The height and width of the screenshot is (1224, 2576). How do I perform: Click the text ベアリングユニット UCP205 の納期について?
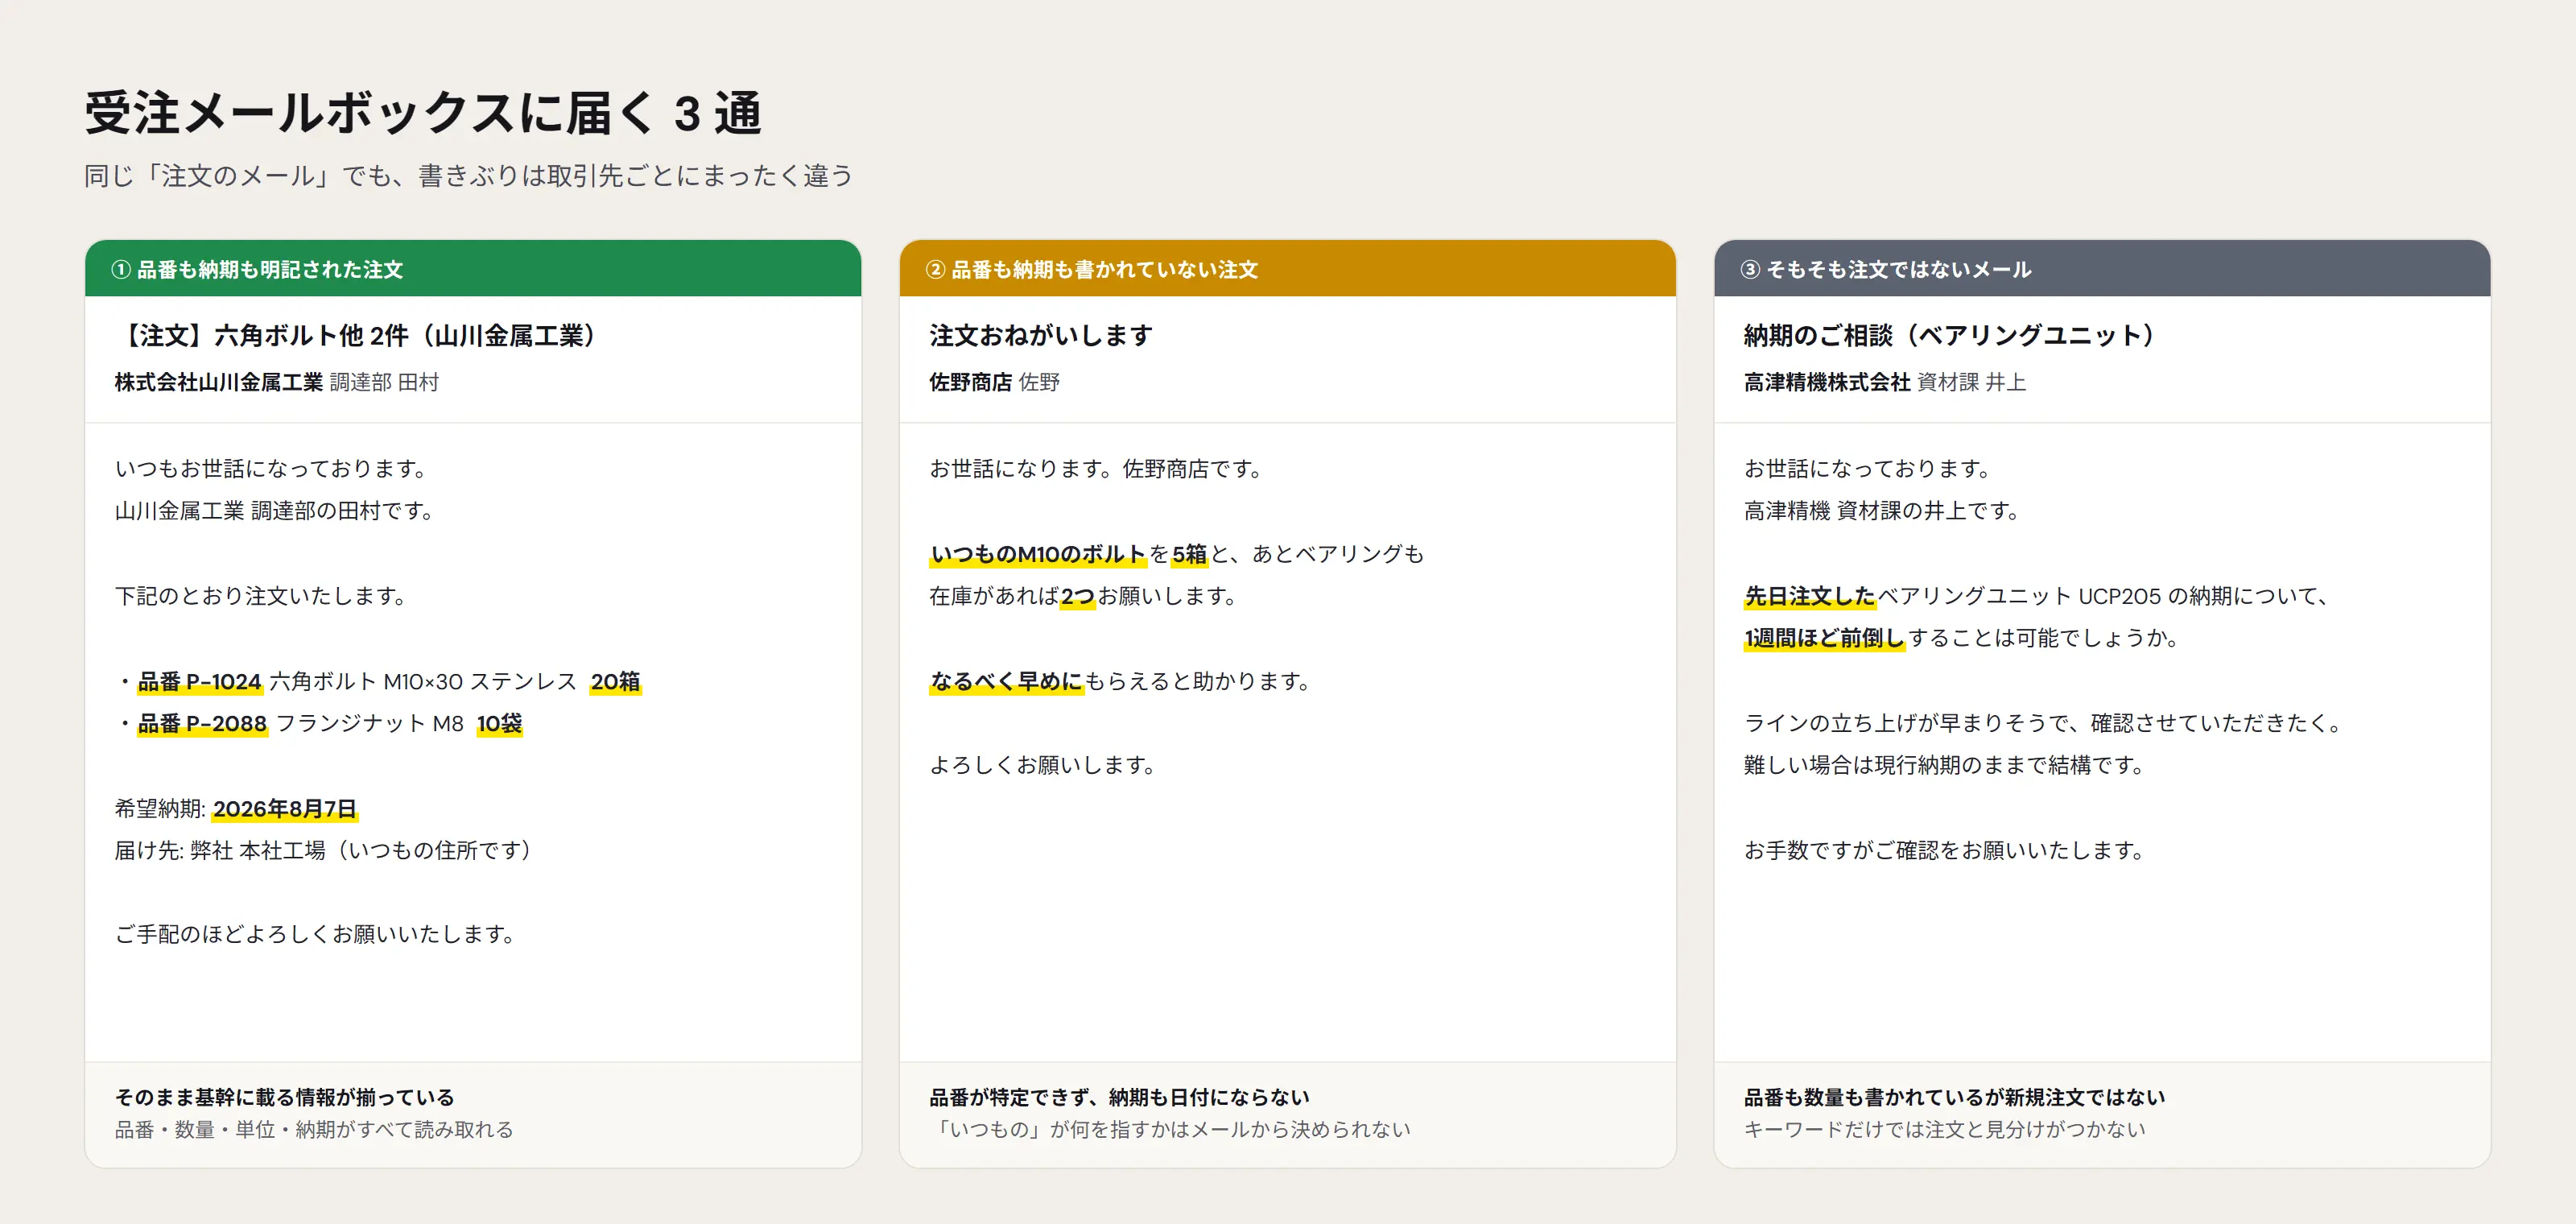pyautogui.click(x=2100, y=597)
